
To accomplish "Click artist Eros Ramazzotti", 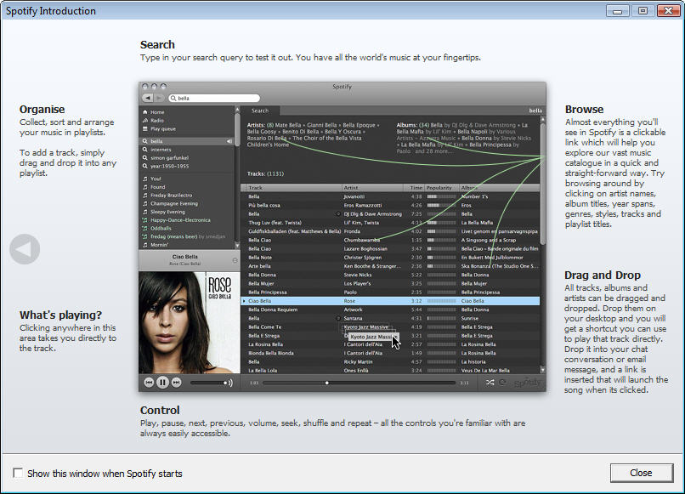I will coord(363,206).
